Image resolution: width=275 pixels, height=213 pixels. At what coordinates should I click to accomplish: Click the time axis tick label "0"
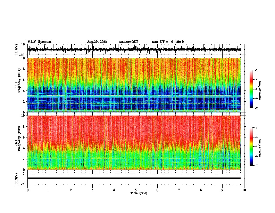27,190
